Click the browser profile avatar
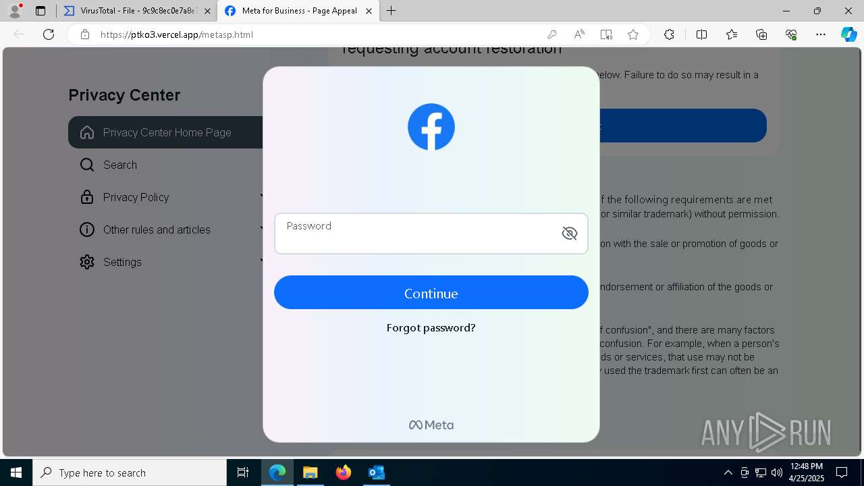 click(x=15, y=11)
